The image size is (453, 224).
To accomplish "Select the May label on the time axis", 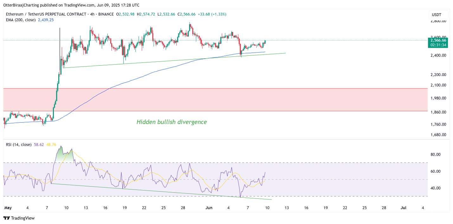I will (8, 208).
